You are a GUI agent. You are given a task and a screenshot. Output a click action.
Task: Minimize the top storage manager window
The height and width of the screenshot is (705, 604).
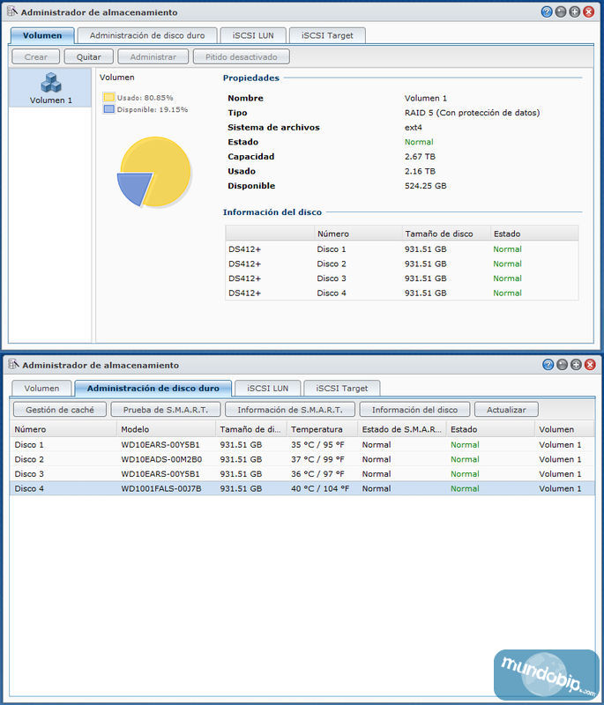(561, 11)
